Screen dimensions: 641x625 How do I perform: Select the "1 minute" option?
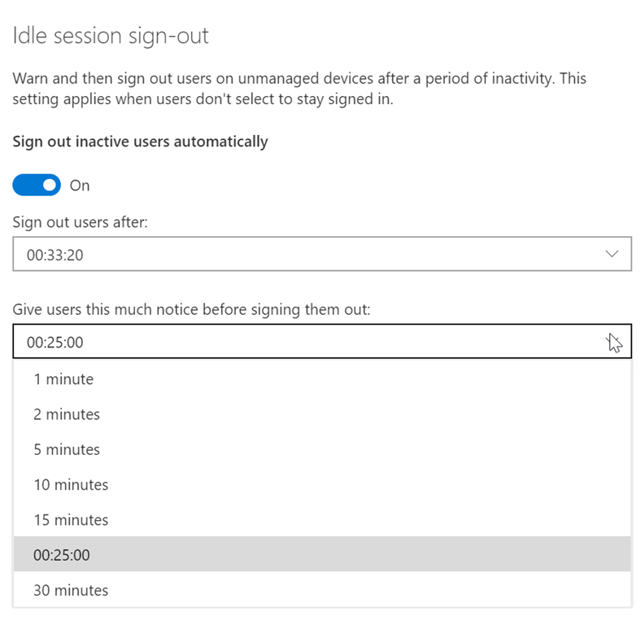point(63,379)
